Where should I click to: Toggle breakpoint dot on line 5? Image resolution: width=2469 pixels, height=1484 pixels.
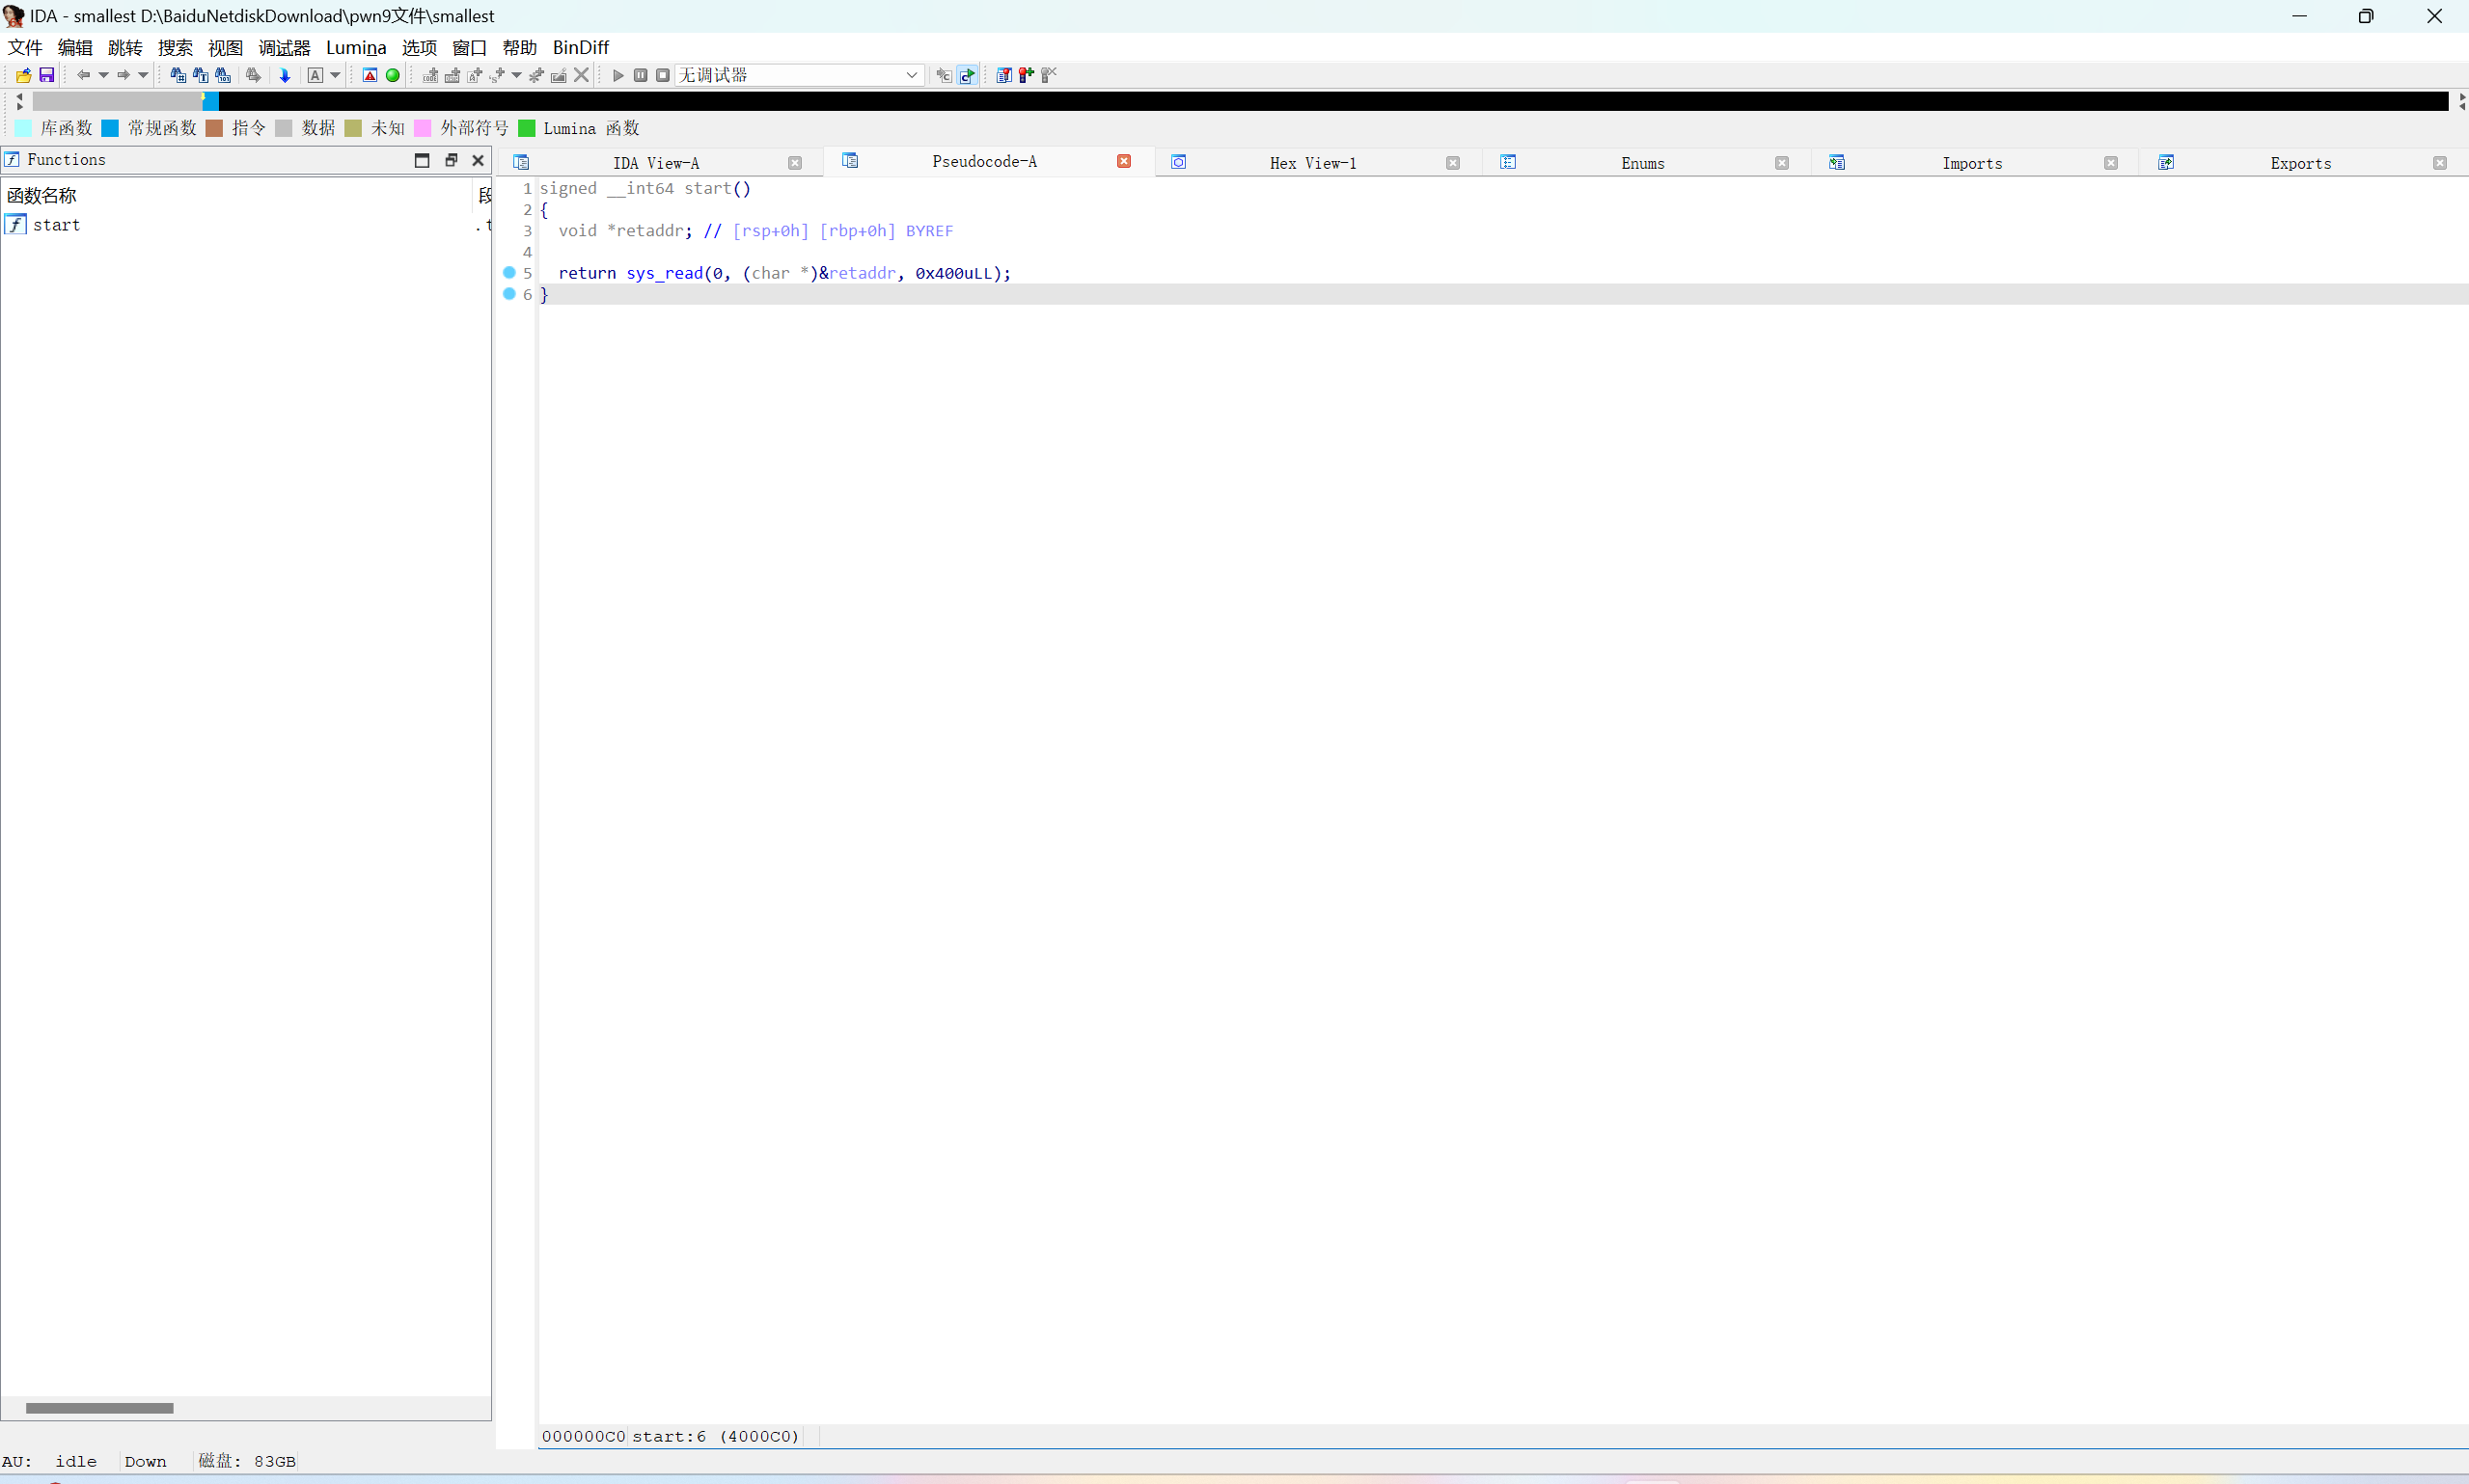pyautogui.click(x=509, y=272)
